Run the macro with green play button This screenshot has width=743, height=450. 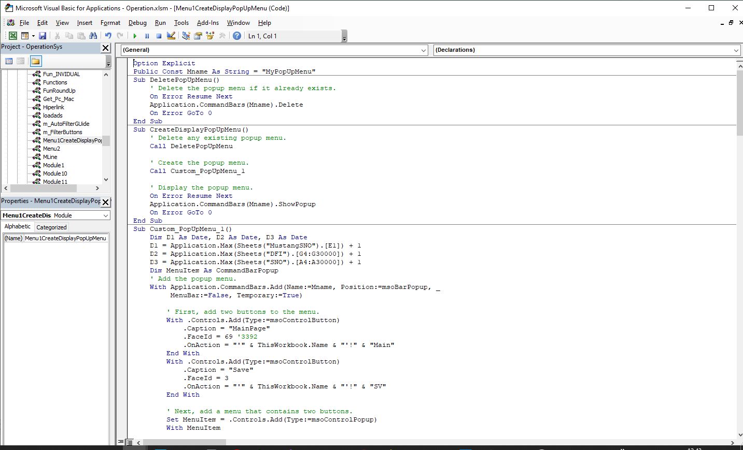(x=135, y=36)
